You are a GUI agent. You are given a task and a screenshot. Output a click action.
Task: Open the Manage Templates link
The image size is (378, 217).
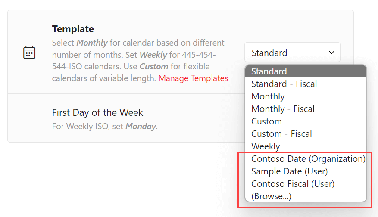(193, 78)
